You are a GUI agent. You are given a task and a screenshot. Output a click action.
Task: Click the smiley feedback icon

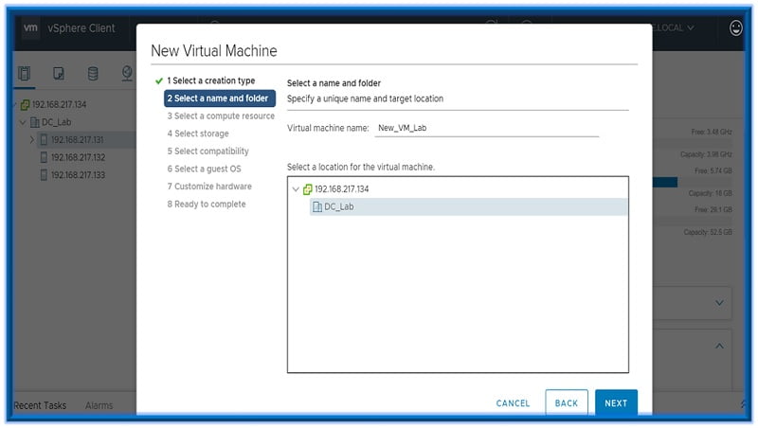(x=736, y=28)
